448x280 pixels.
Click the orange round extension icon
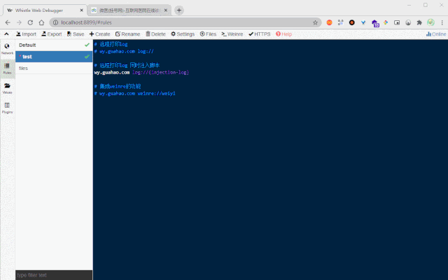(x=329, y=22)
